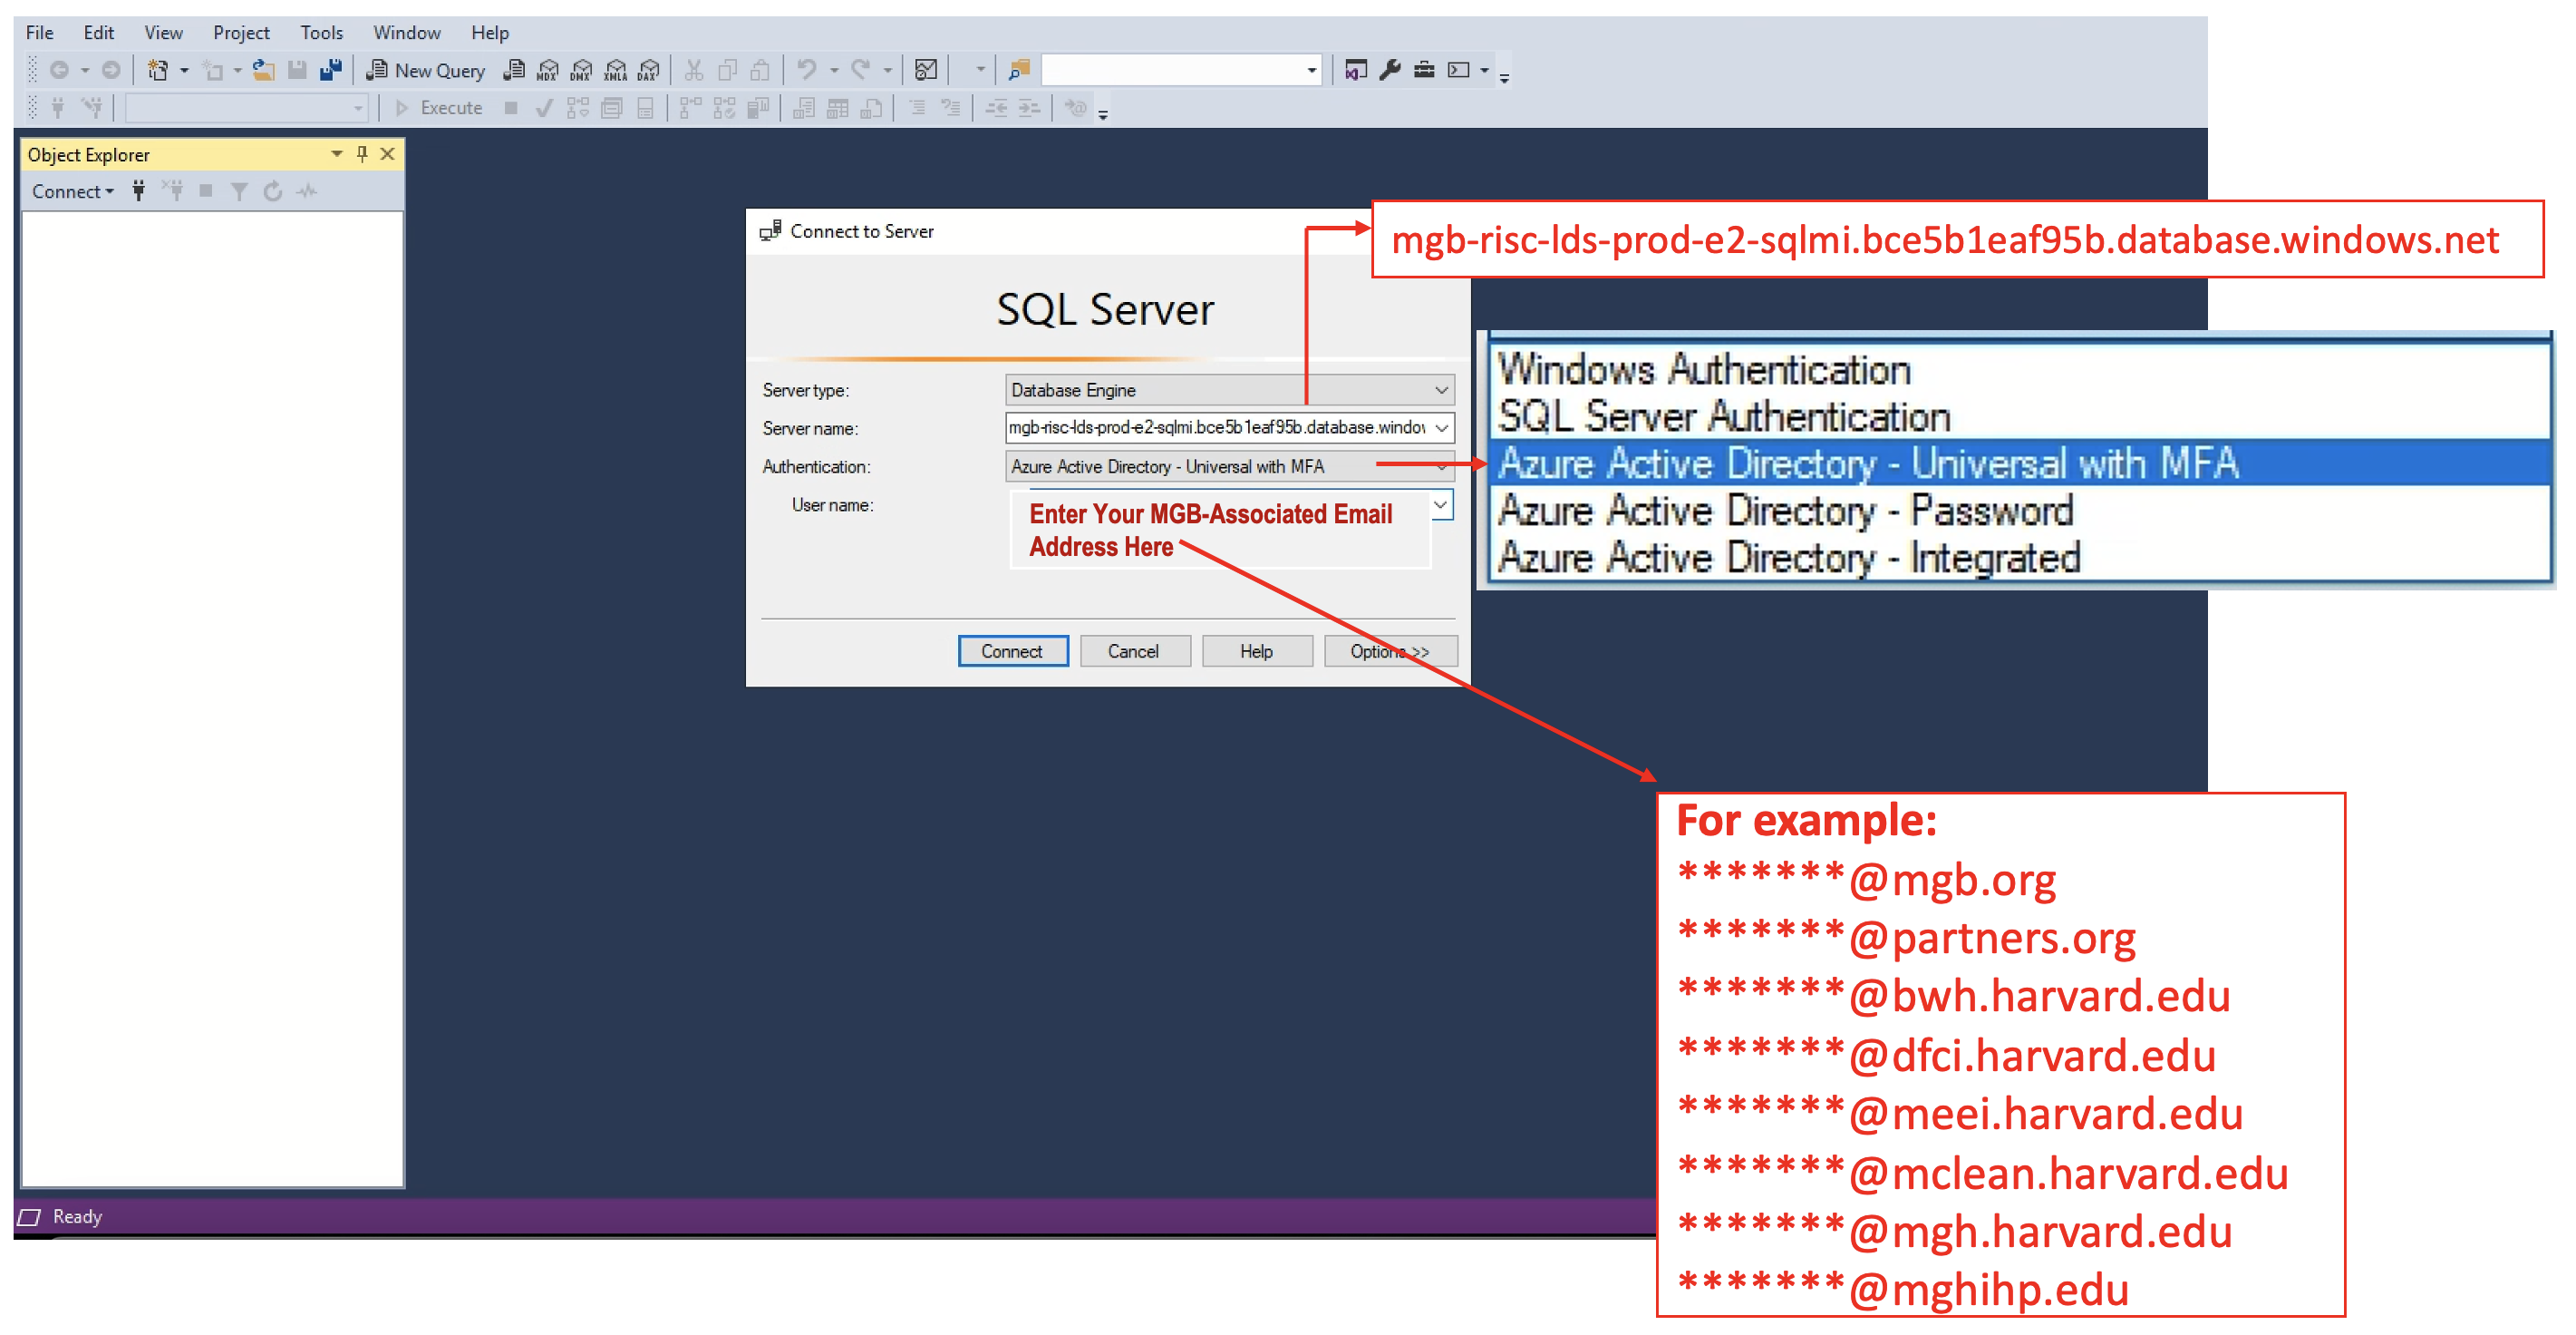Screen dimensions: 2576x1335
Task: Click the Redo arrow icon
Action: 861,70
